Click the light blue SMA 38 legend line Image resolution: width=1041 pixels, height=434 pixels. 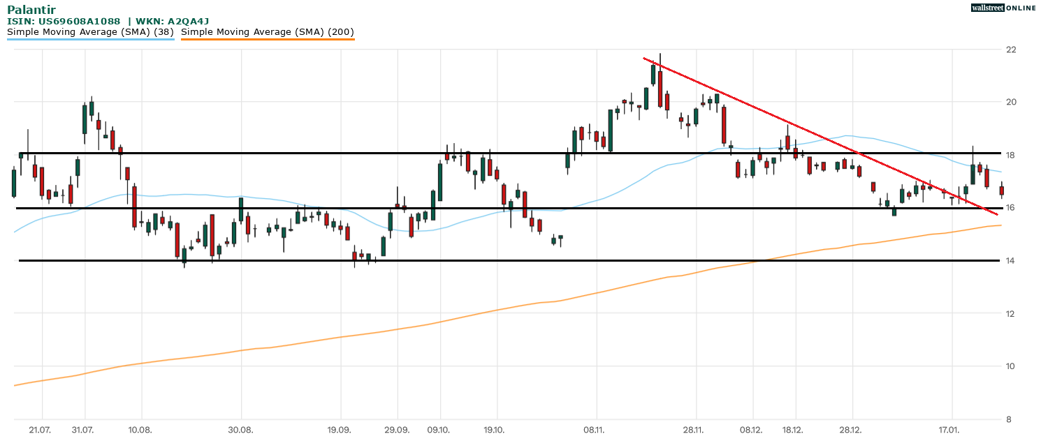pyautogui.click(x=90, y=39)
